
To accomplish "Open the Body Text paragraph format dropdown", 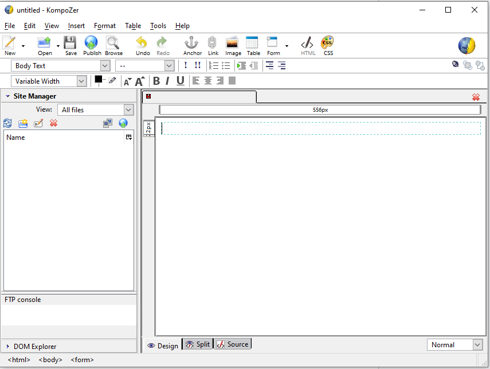I will point(60,66).
